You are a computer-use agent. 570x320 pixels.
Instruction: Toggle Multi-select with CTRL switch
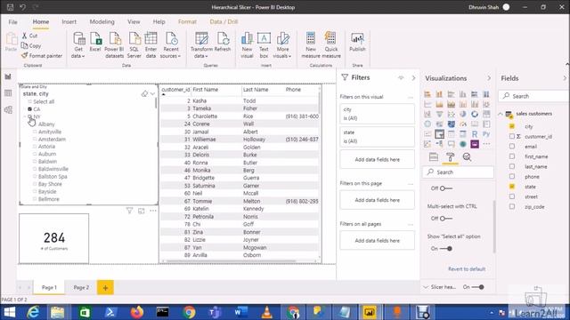pos(445,219)
